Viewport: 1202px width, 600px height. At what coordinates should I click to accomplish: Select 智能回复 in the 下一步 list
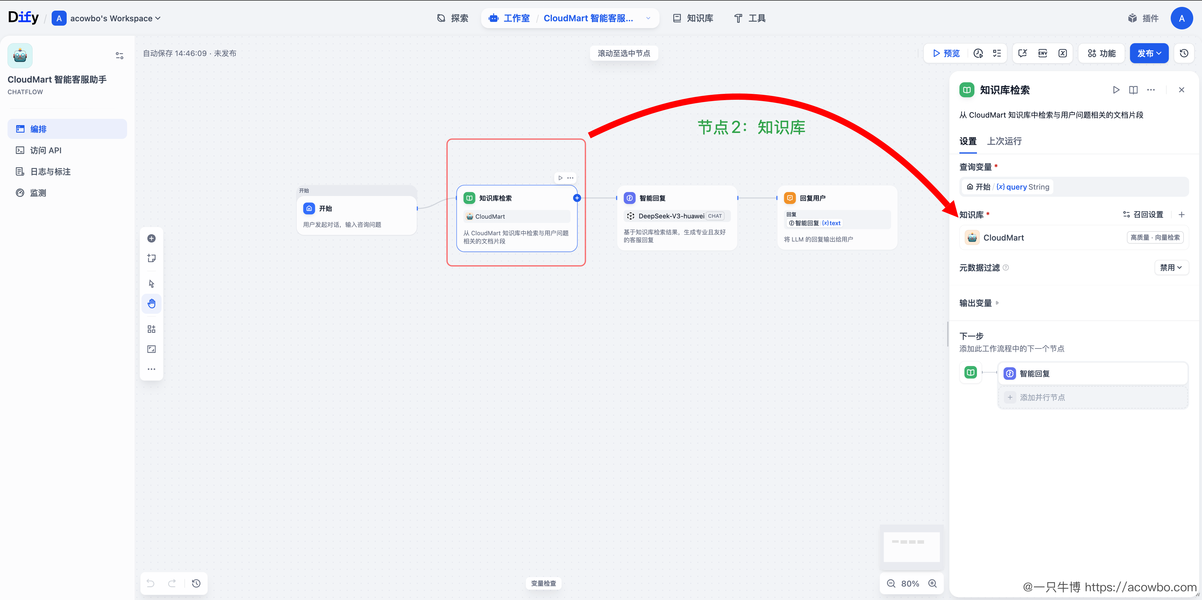point(1093,374)
